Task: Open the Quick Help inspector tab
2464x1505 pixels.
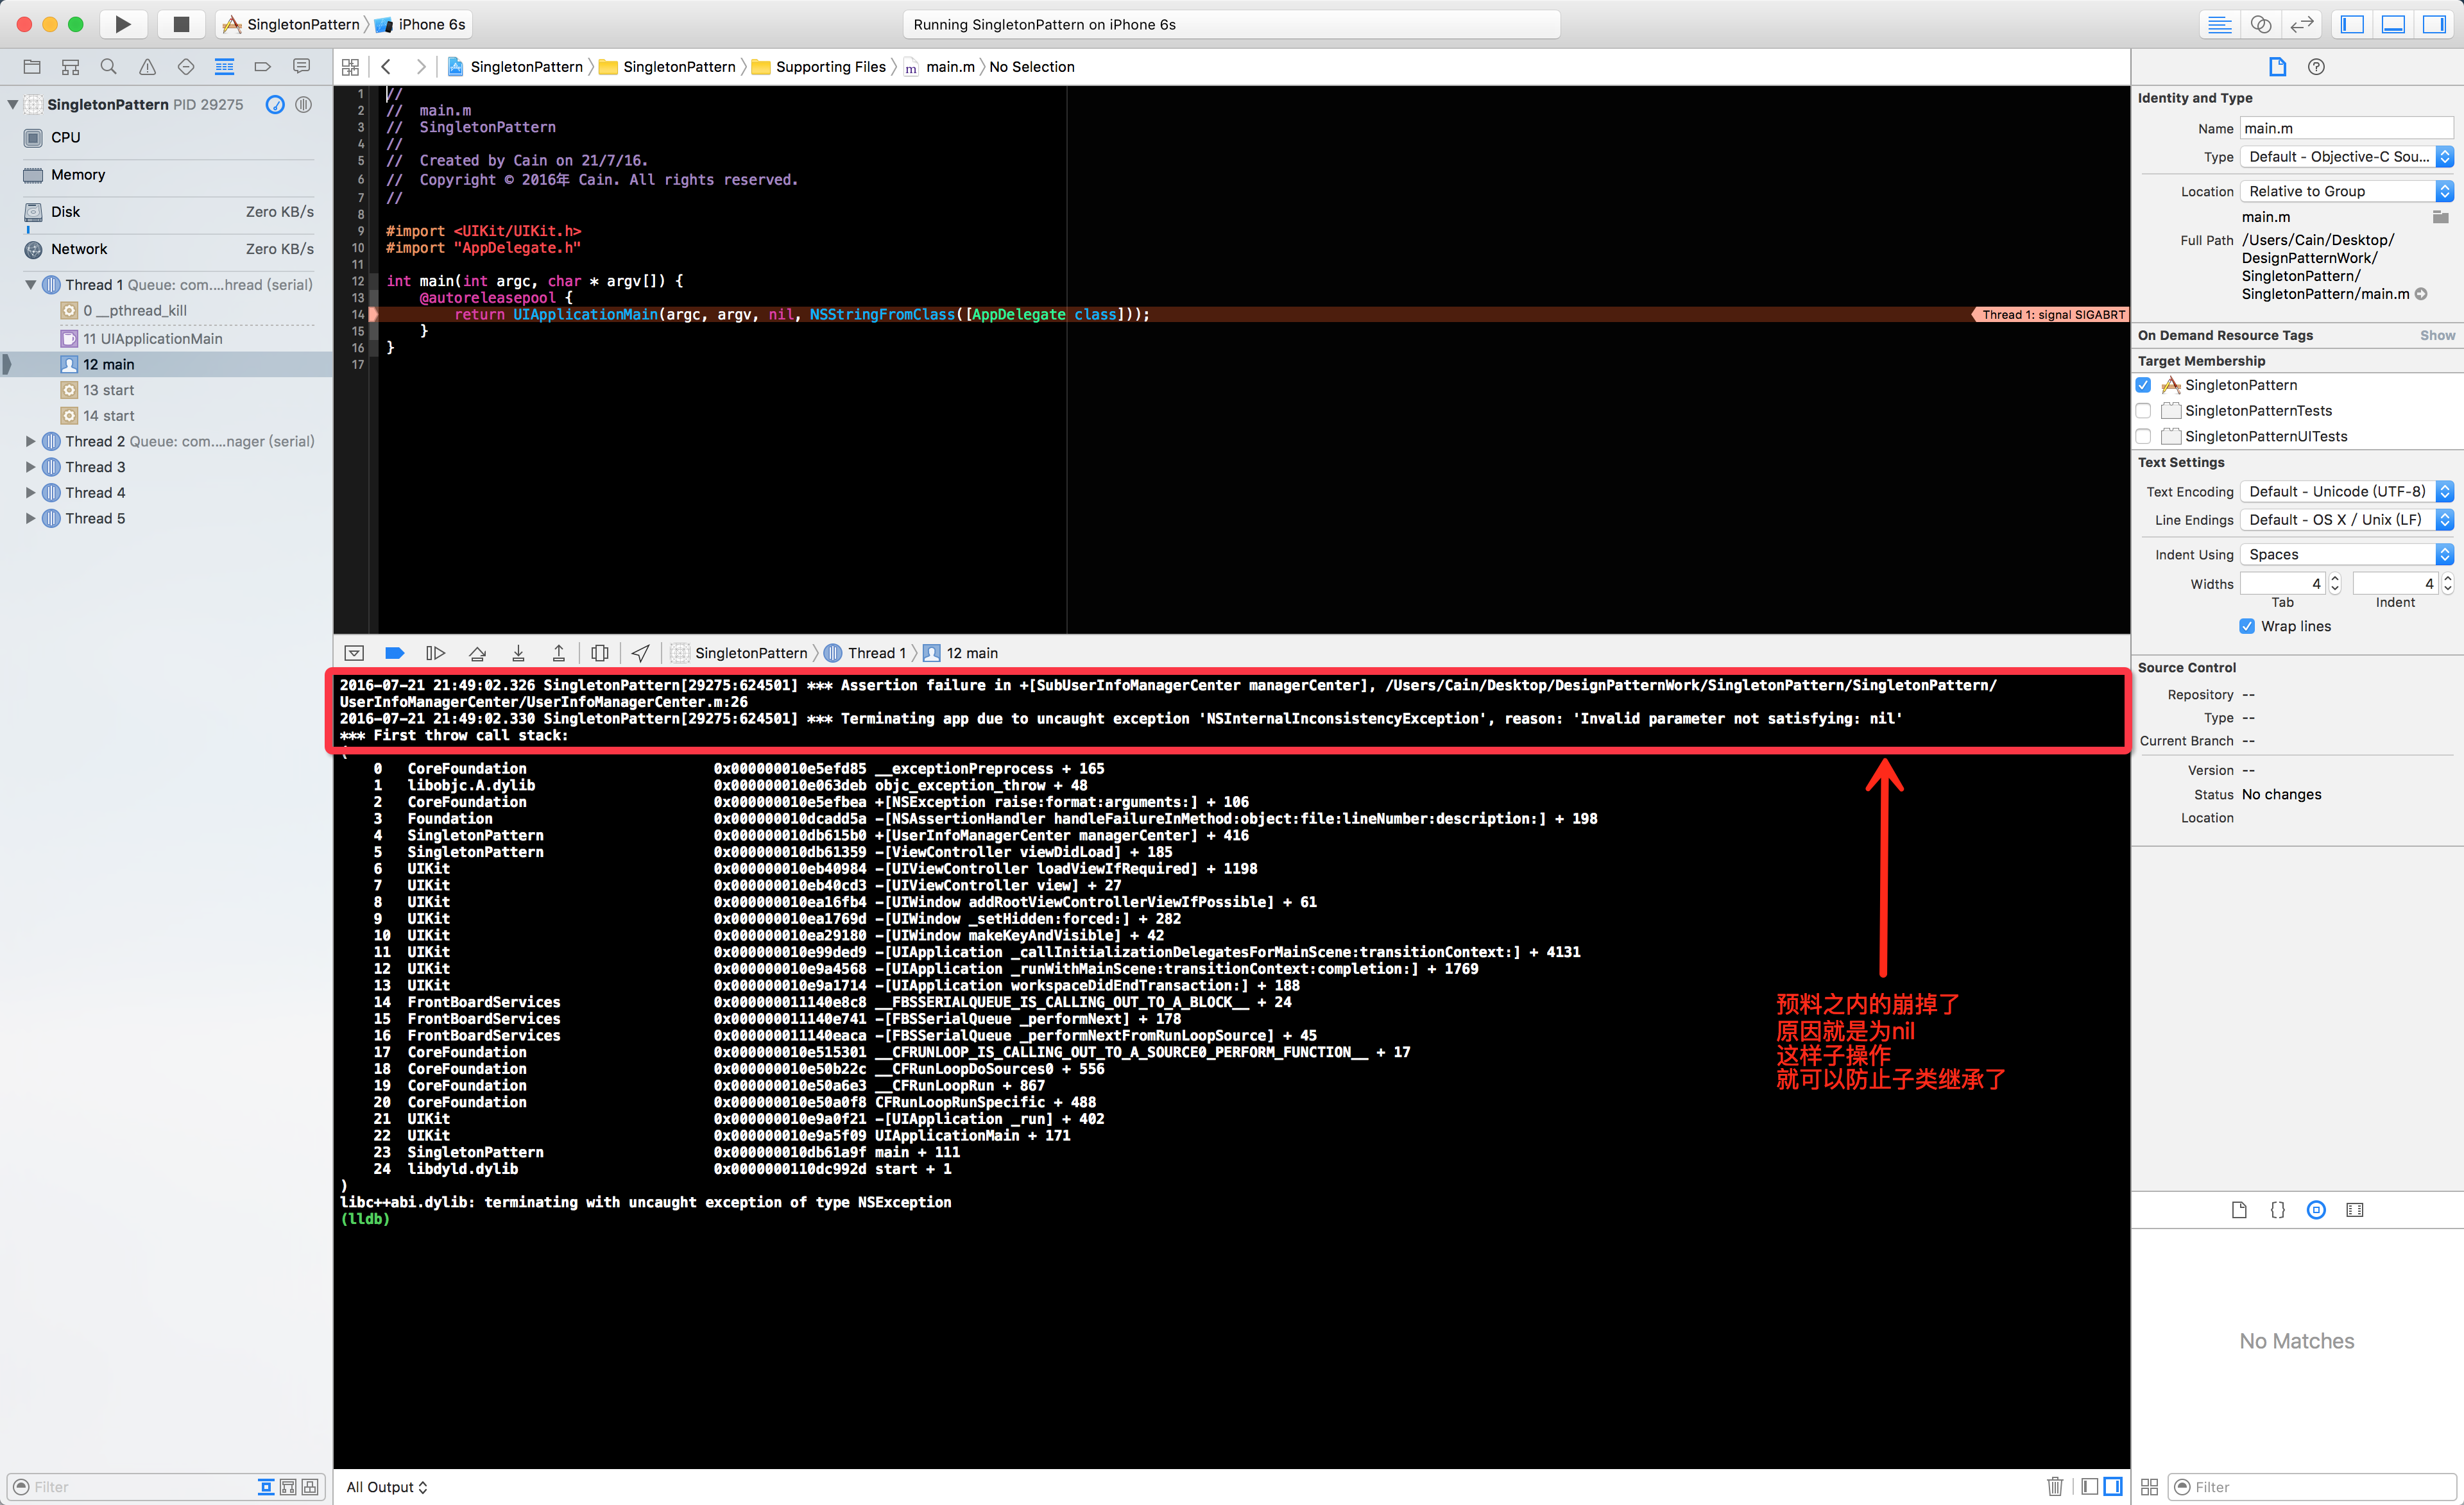Action: [x=2316, y=67]
